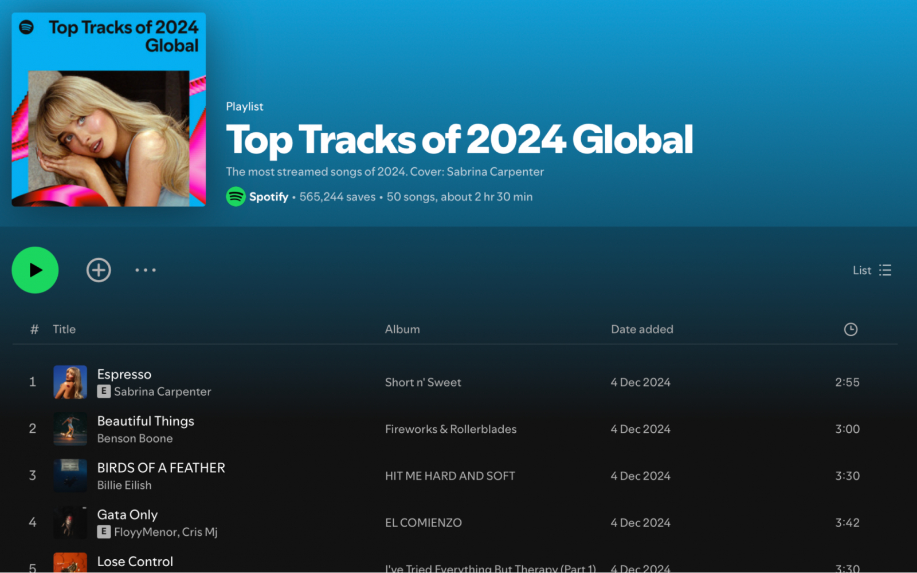Sort tracks by Date added column
The image size is (917, 573).
coord(642,329)
